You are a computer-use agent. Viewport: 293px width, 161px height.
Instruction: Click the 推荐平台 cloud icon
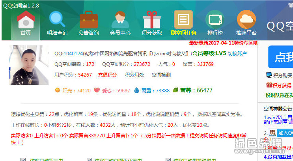[246, 20]
